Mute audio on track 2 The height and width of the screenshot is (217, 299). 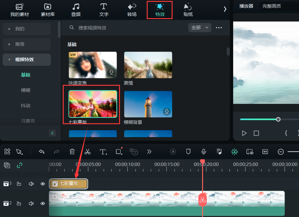tap(31, 203)
